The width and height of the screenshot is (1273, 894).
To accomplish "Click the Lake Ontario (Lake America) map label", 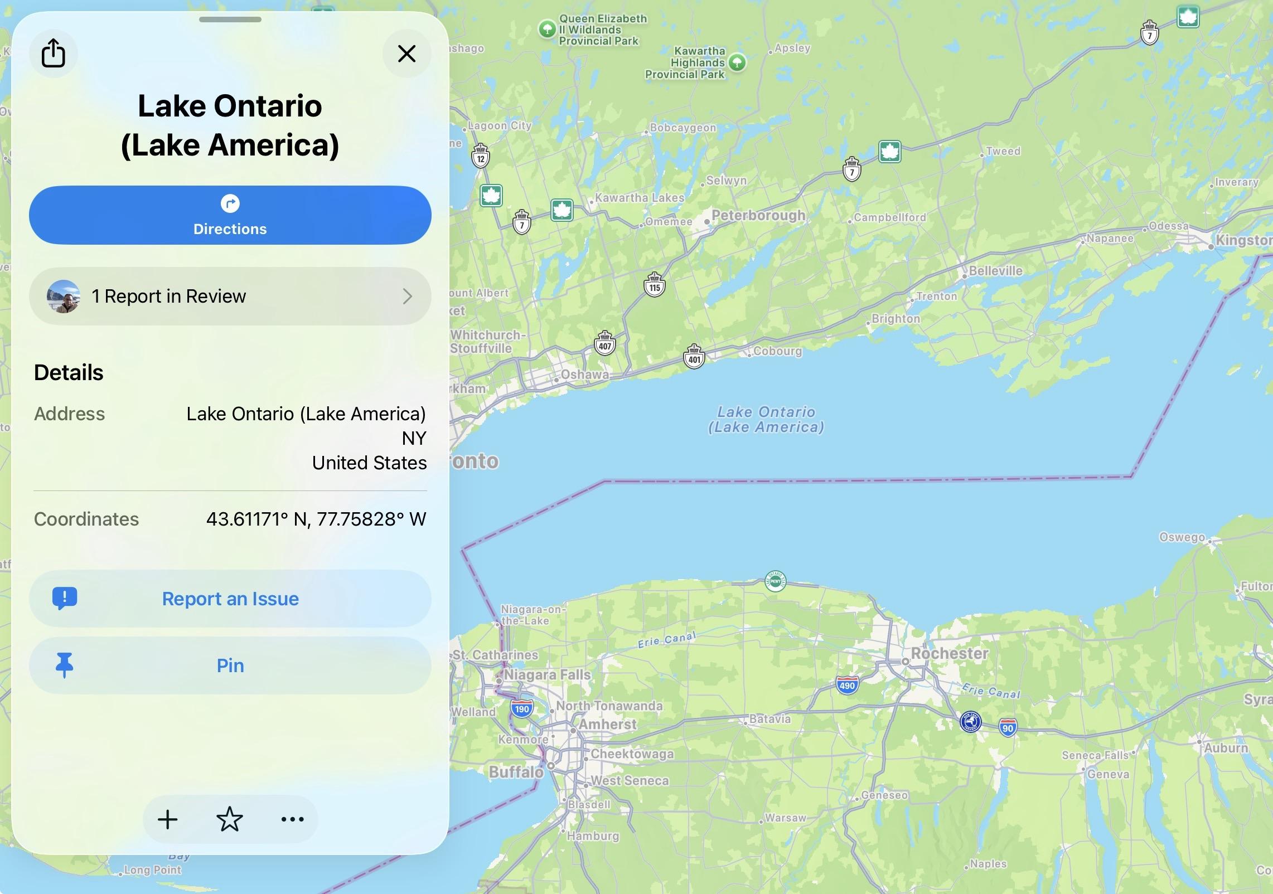I will pyautogui.click(x=766, y=419).
